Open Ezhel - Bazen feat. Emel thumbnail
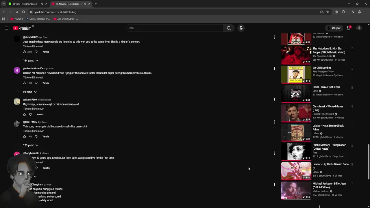The image size is (370, 208). [x=296, y=94]
